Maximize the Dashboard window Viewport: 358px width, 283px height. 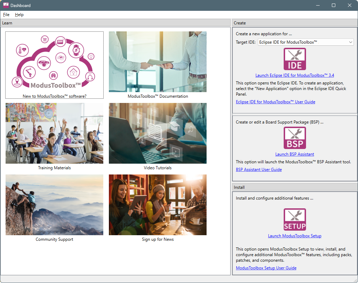(333, 5)
